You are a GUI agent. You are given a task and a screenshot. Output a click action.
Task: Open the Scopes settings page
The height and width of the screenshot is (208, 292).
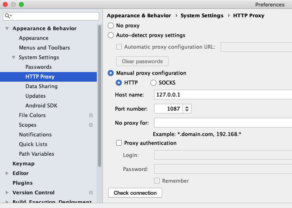(x=27, y=125)
